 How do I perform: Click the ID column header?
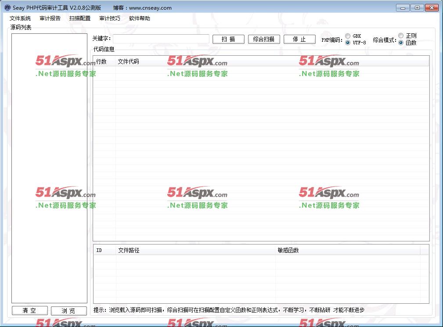pos(105,250)
